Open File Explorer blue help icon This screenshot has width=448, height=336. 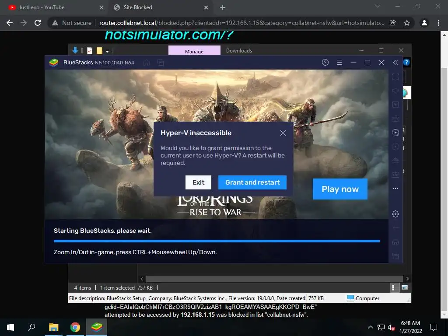[406, 62]
